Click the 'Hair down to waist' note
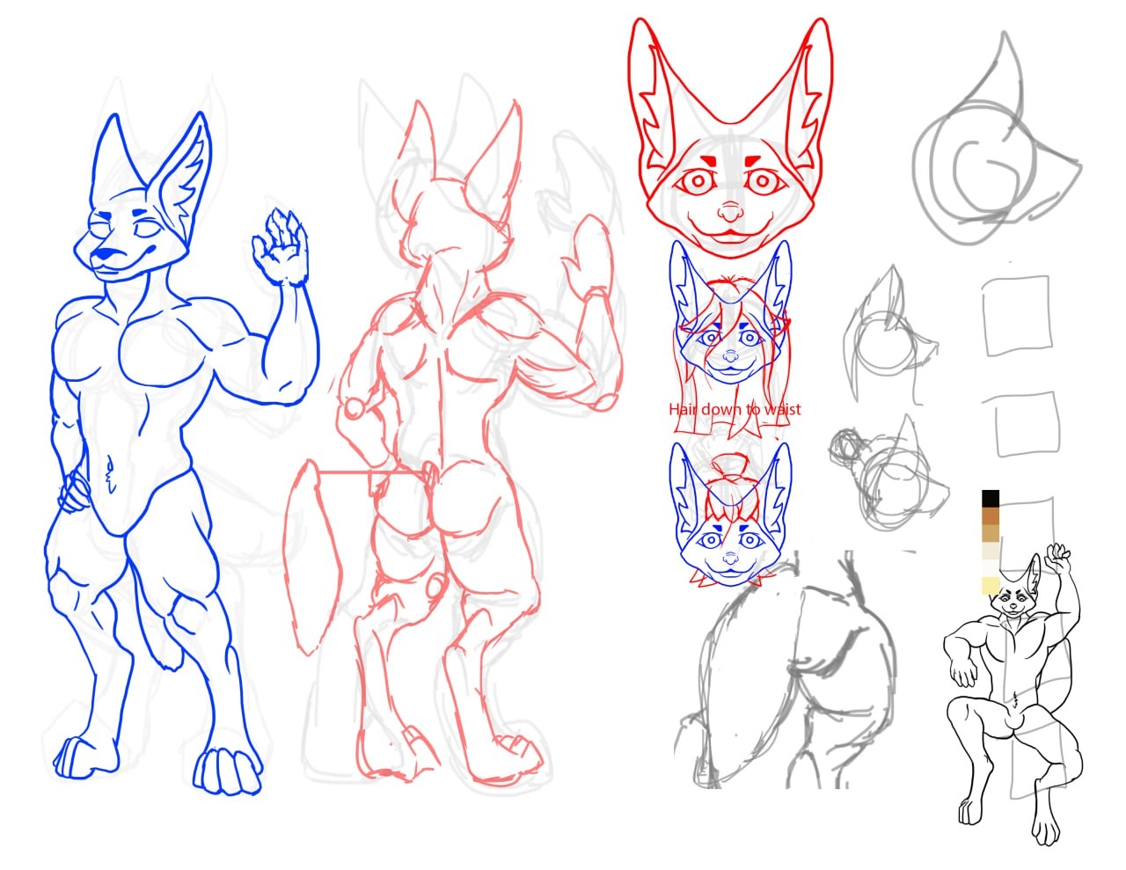Viewport: 1126px width, 870px height. 735,409
